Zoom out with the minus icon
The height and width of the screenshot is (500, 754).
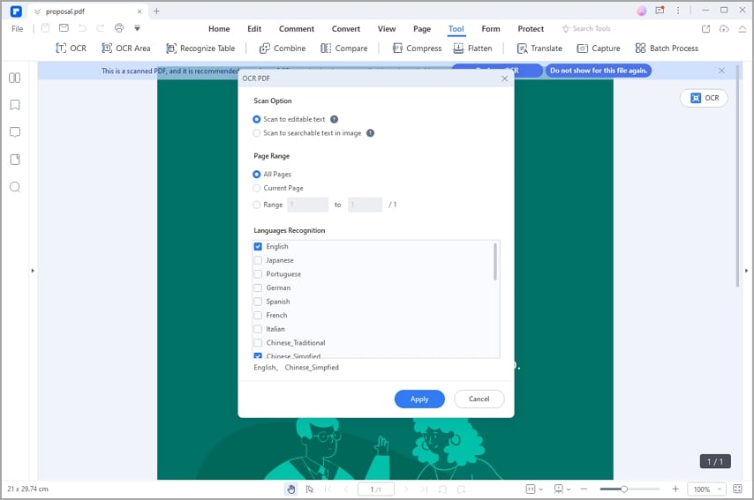584,489
